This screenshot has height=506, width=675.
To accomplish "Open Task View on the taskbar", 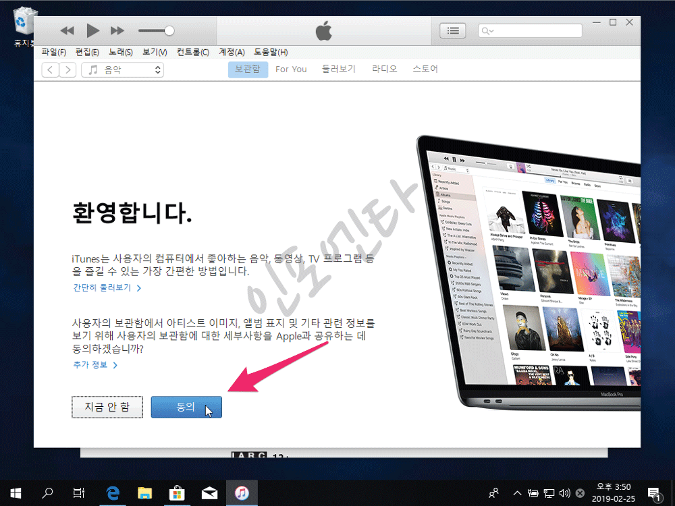I will click(79, 493).
